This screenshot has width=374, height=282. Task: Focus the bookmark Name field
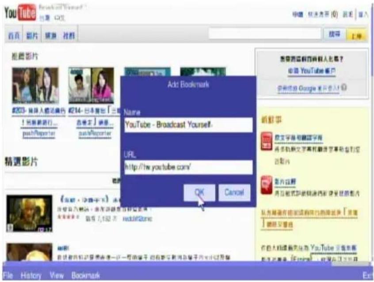click(x=188, y=125)
